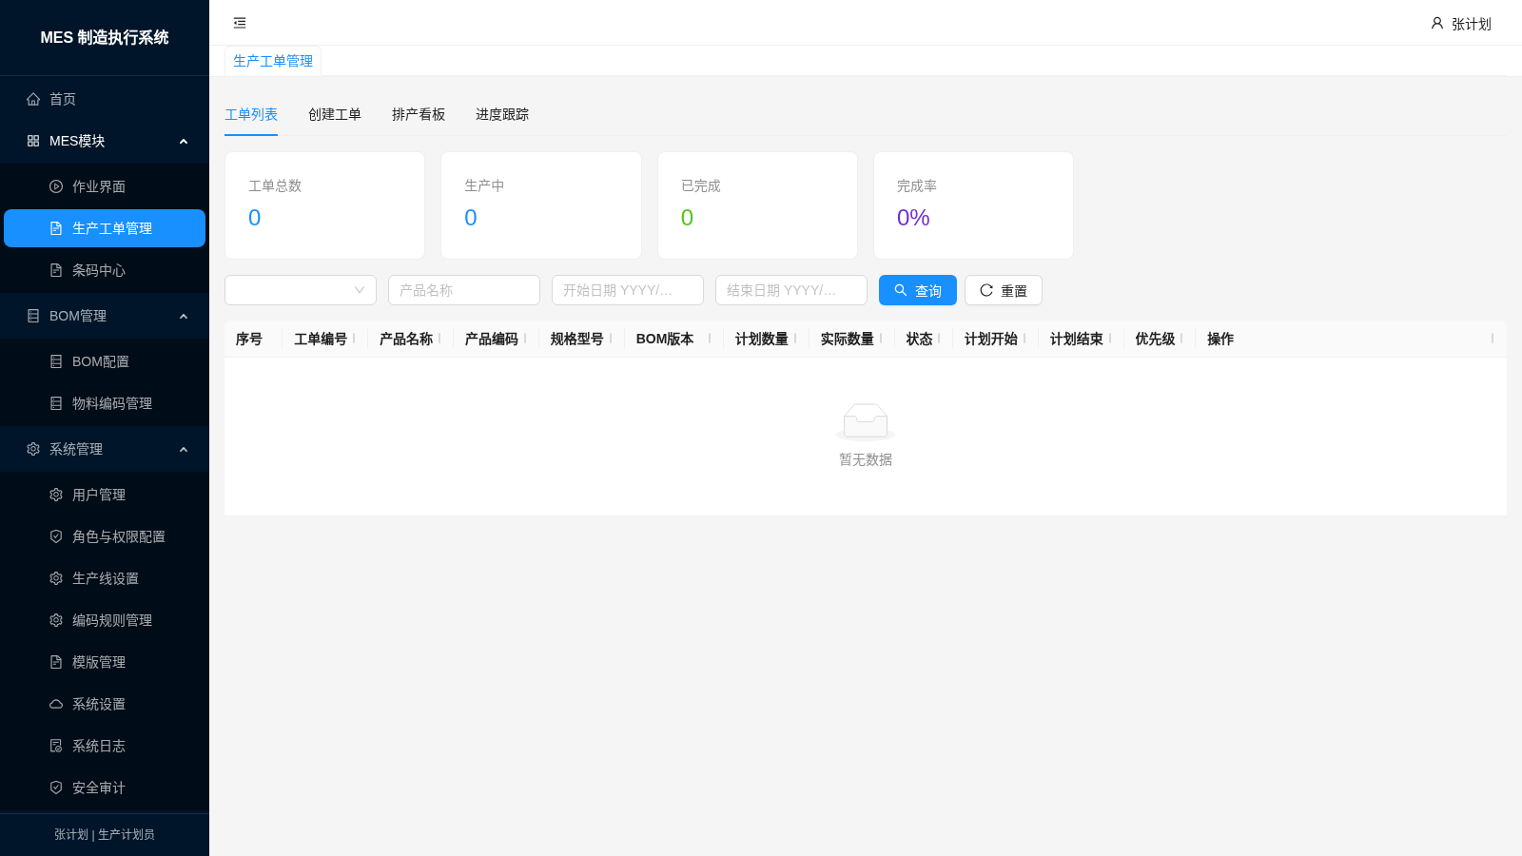
Task: Click the icon beside BOM配置
Action: [56, 361]
